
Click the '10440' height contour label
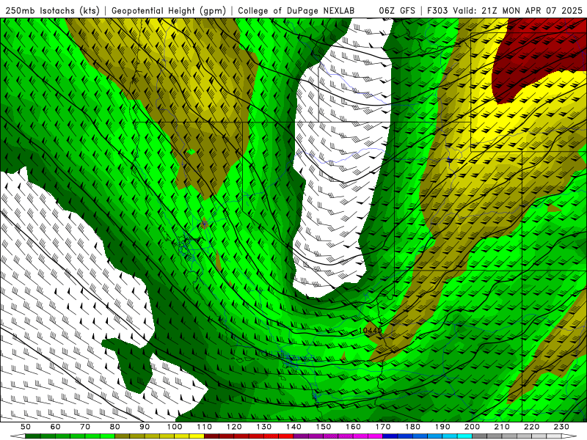click(x=370, y=331)
